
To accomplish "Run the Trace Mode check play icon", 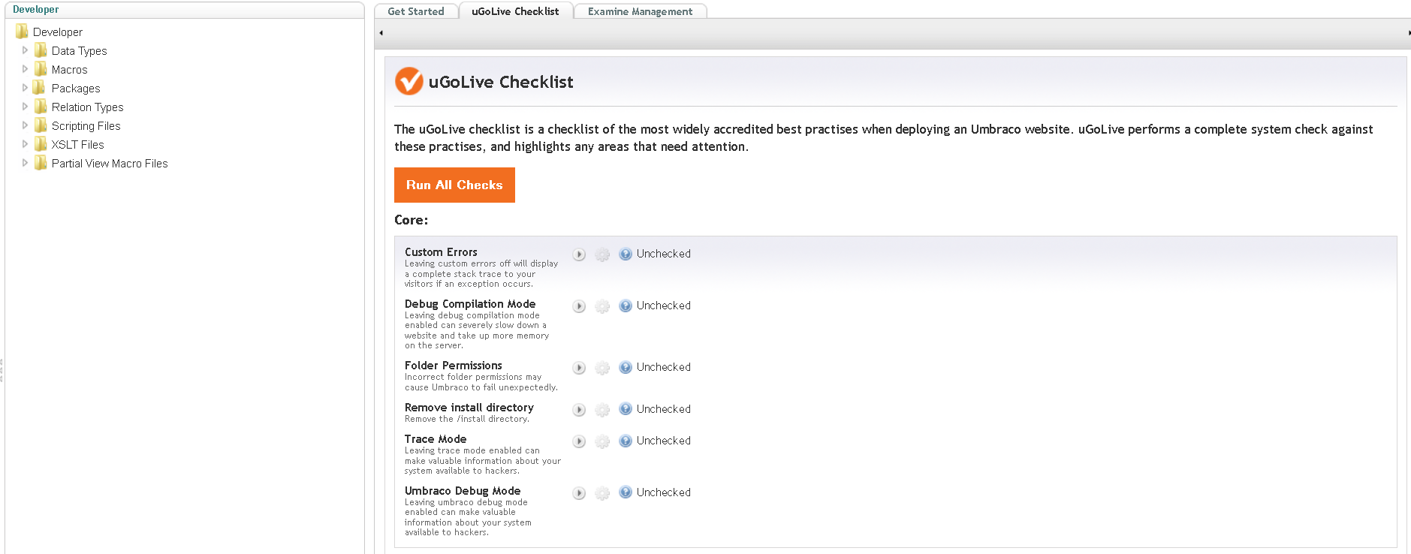I will click(579, 441).
